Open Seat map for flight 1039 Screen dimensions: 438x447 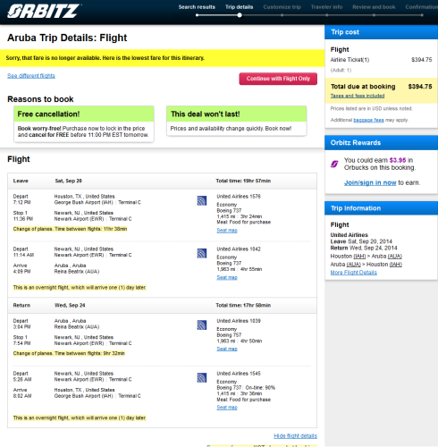click(x=227, y=349)
